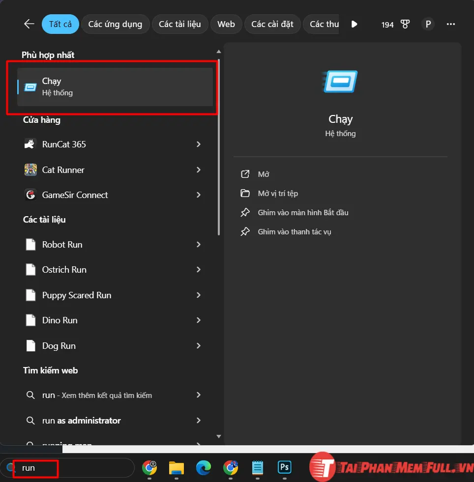Open RunCat 365 store result

point(64,144)
